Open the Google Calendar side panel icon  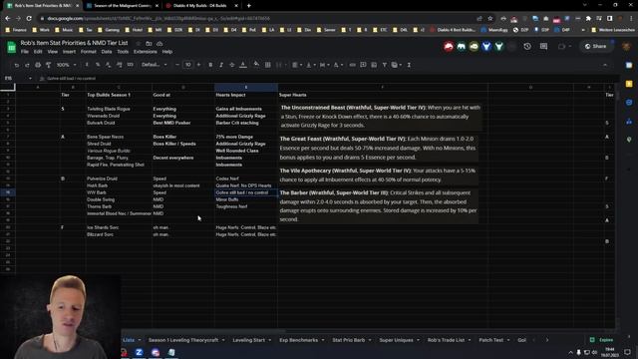pyautogui.click(x=629, y=65)
